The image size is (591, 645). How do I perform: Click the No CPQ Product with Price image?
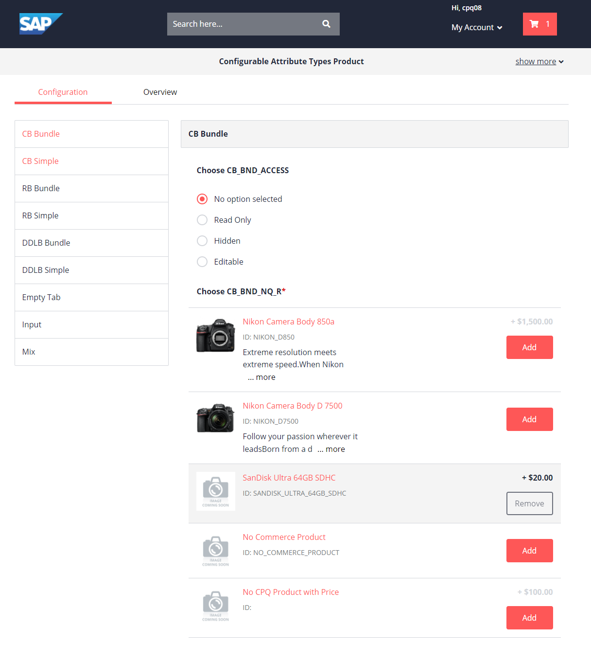[x=215, y=605]
